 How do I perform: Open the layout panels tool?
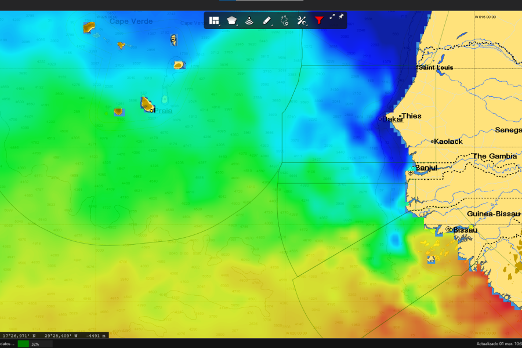(214, 20)
